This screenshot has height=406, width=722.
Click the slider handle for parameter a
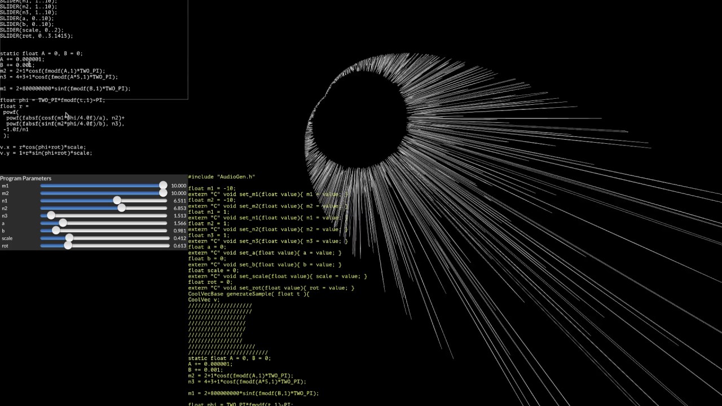pyautogui.click(x=63, y=223)
